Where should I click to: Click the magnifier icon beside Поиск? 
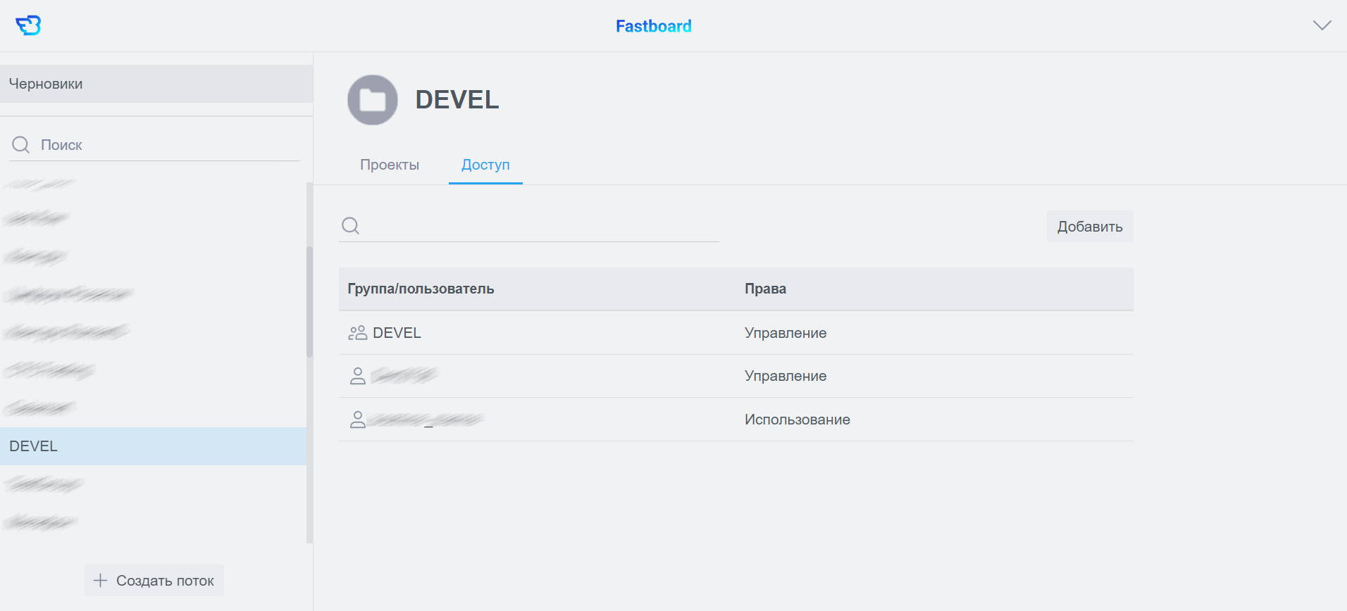click(21, 145)
